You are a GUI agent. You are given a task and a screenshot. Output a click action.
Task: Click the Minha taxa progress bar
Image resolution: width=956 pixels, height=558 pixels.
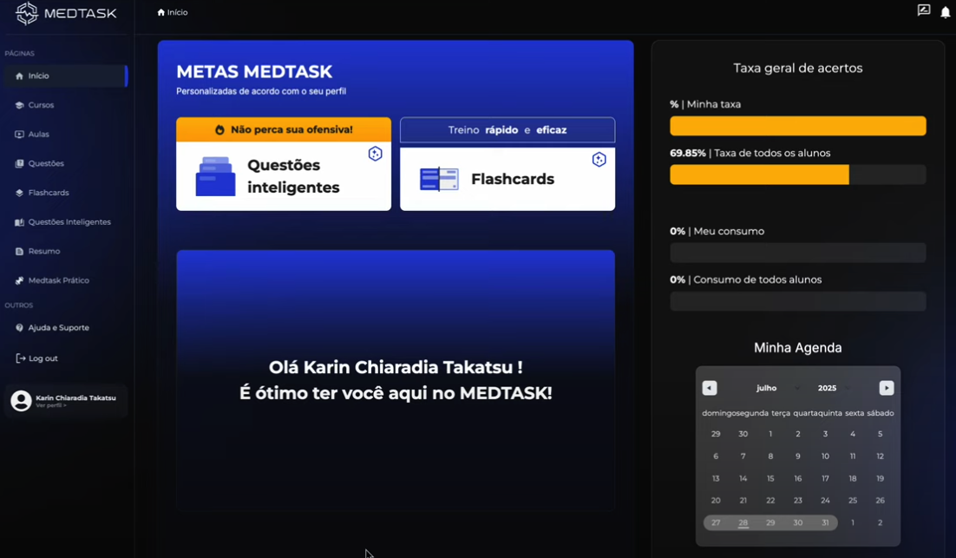coord(797,126)
